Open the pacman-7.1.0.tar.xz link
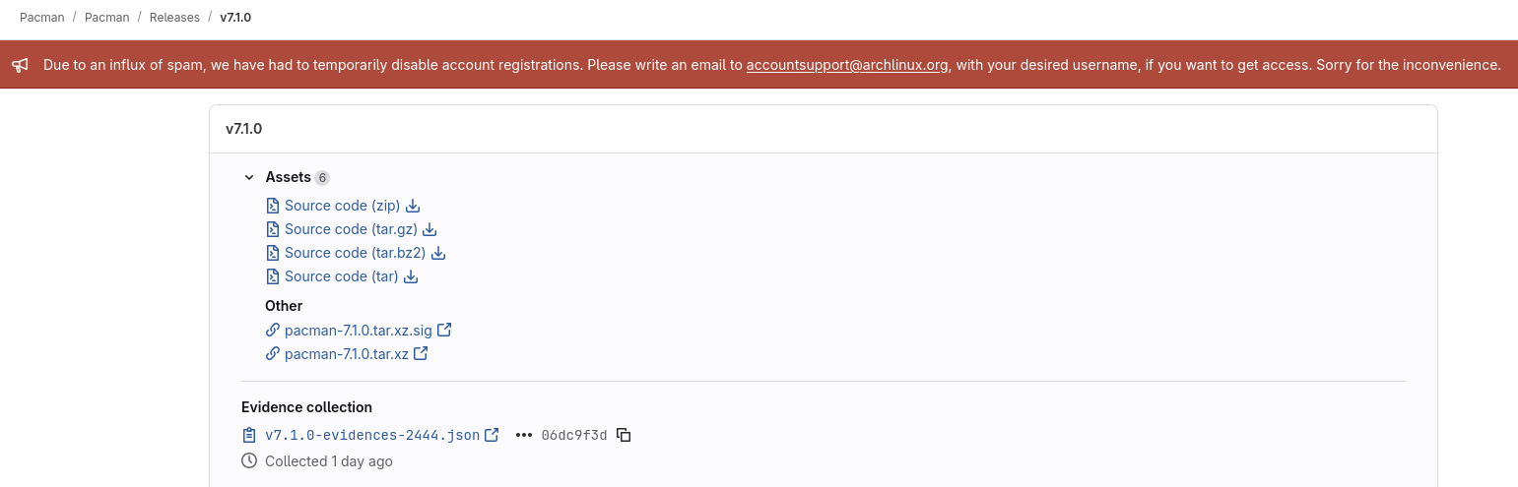 346,353
